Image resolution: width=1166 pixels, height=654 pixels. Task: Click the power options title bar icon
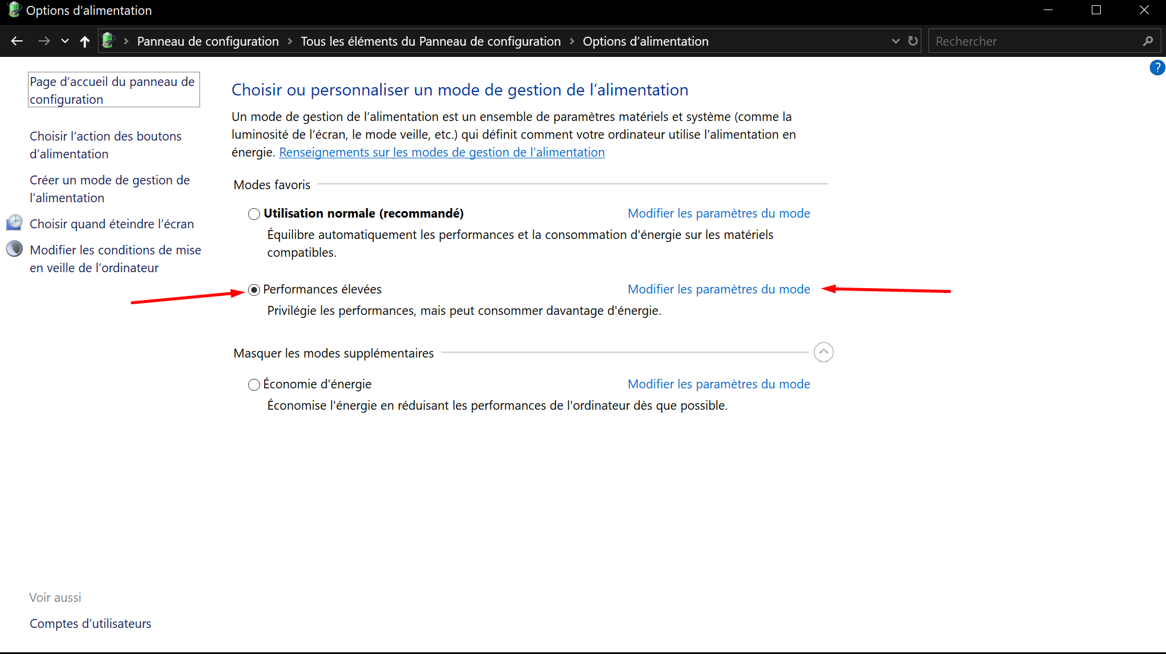point(14,10)
